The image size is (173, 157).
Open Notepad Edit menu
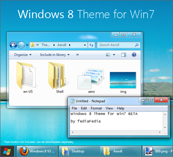84,108
